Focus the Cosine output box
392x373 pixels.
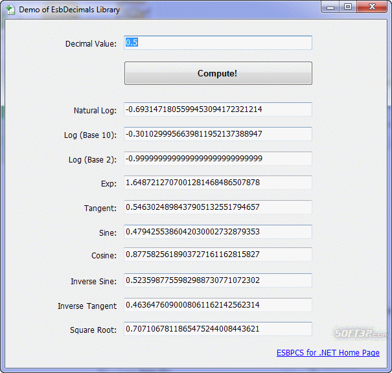(x=218, y=255)
